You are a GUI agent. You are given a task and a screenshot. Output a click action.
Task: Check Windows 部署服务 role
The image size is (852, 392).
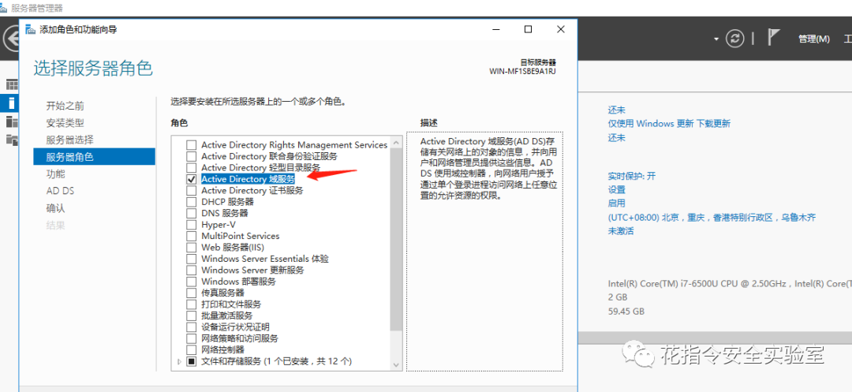point(191,282)
